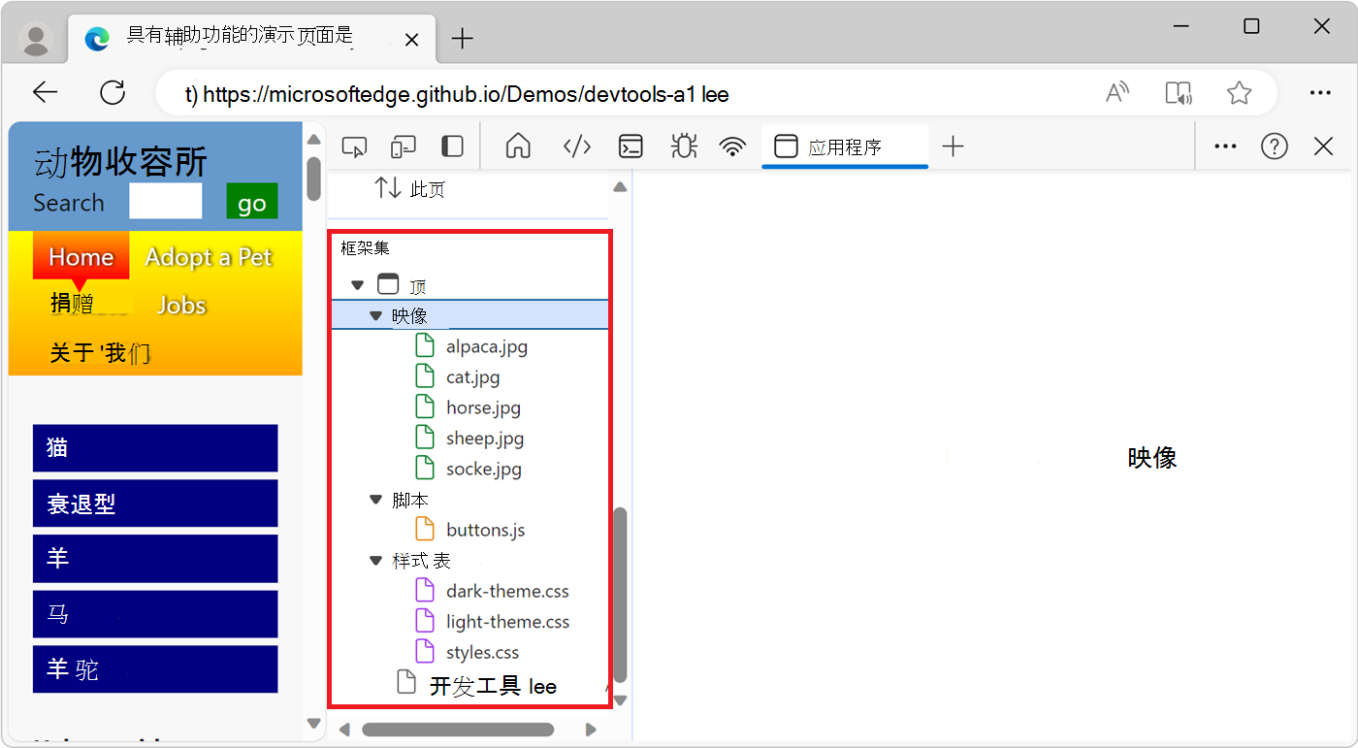Refresh the page
The image size is (1358, 748).
(113, 92)
